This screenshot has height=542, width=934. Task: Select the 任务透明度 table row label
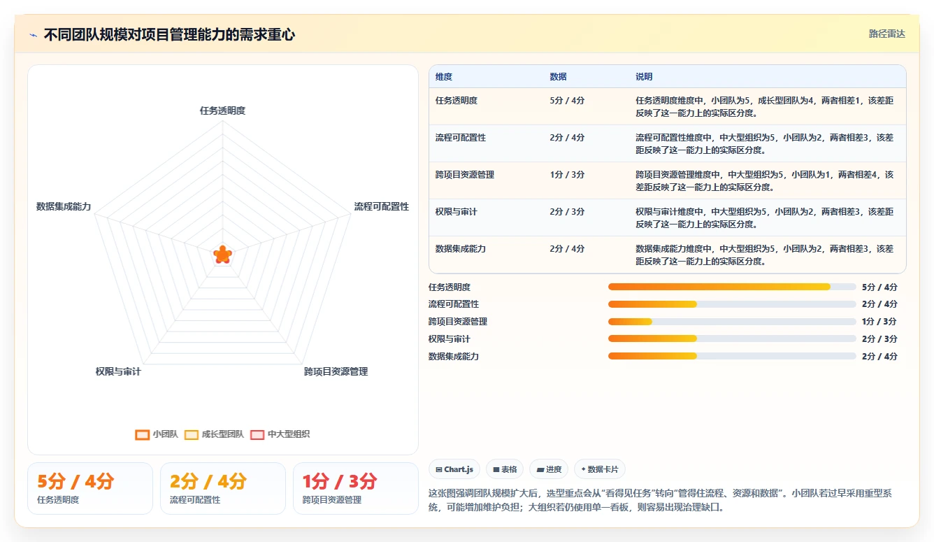point(457,101)
